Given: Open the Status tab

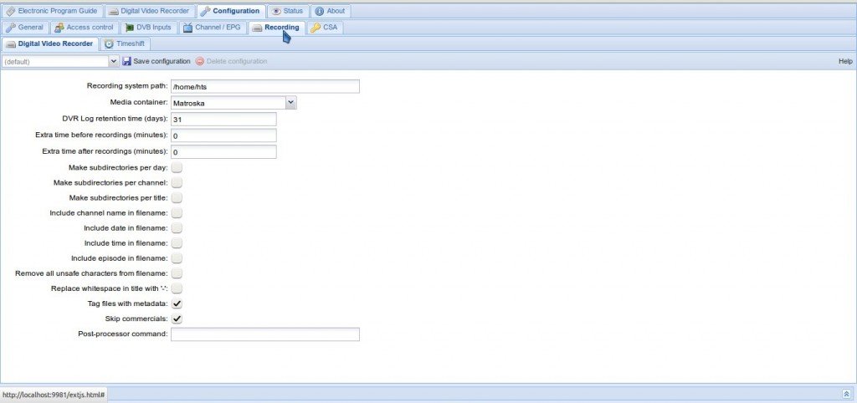Looking at the screenshot, I should coord(288,11).
